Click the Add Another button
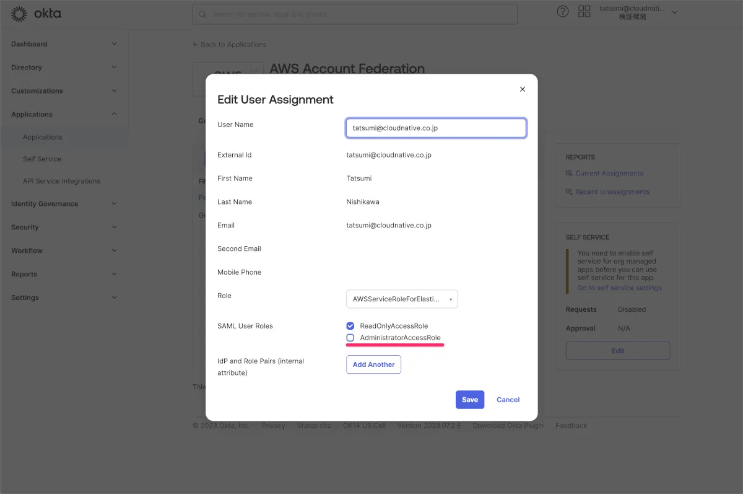The height and width of the screenshot is (494, 743). [373, 364]
